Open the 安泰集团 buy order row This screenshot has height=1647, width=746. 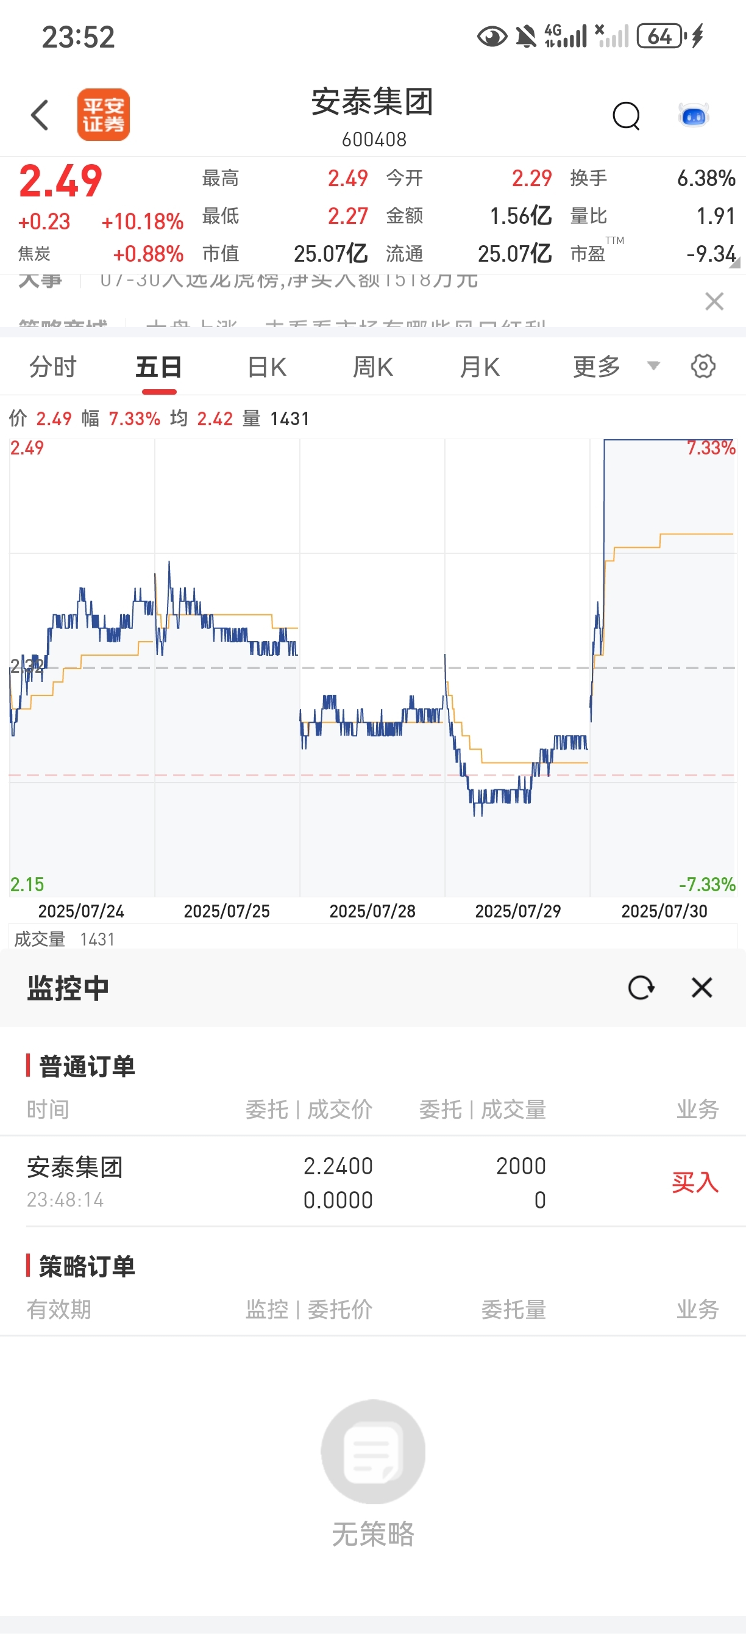373,1182
